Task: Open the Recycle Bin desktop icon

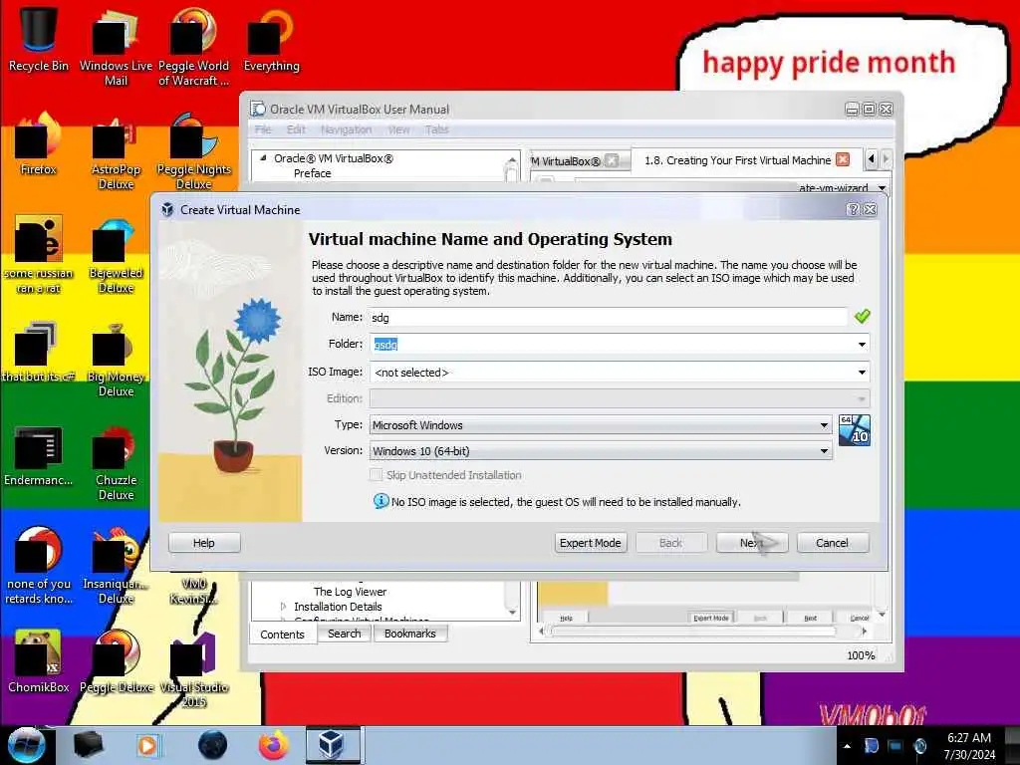Action: tap(39, 39)
